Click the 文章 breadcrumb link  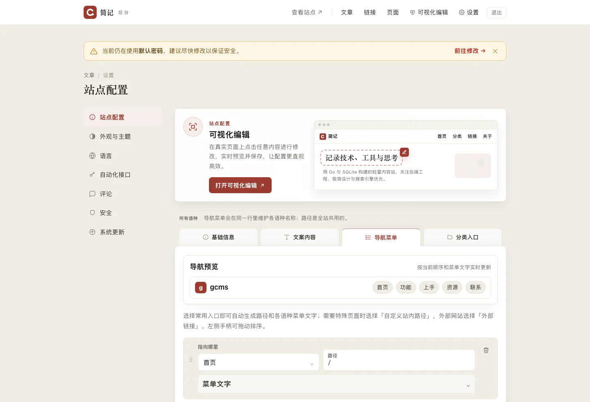[x=89, y=75]
